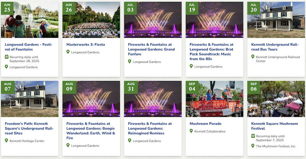Click location pin on Grand Fanfare card
This screenshot has width=306, height=159.
coord(130,62)
